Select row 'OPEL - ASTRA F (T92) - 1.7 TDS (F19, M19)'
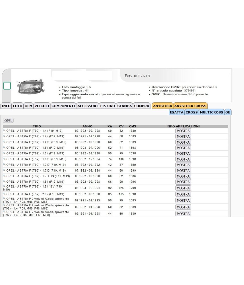This screenshot has width=244, height=285. coord(116,176)
